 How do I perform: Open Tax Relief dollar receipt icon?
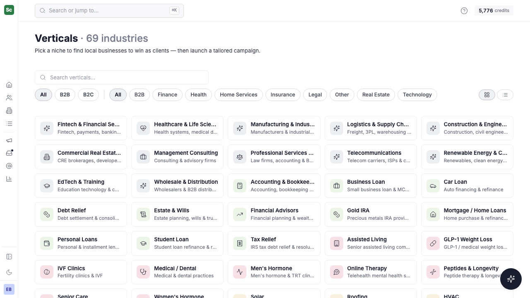tap(240, 243)
